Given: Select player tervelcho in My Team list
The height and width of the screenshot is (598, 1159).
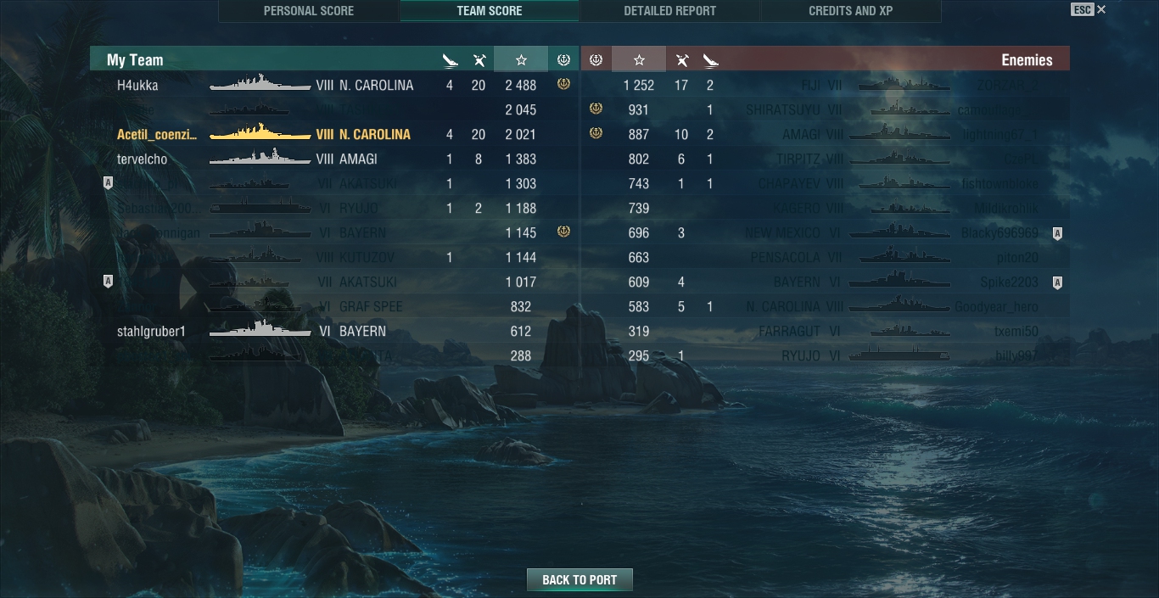Looking at the screenshot, I should pyautogui.click(x=142, y=159).
